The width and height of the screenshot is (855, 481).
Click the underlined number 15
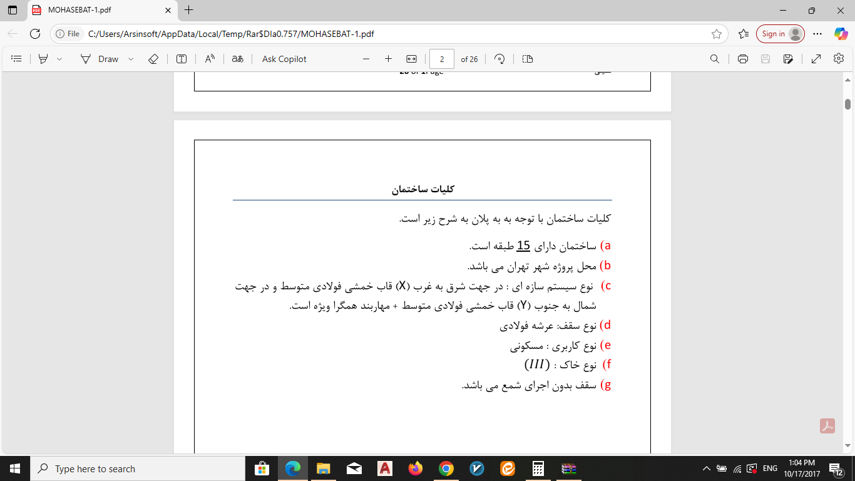click(523, 246)
